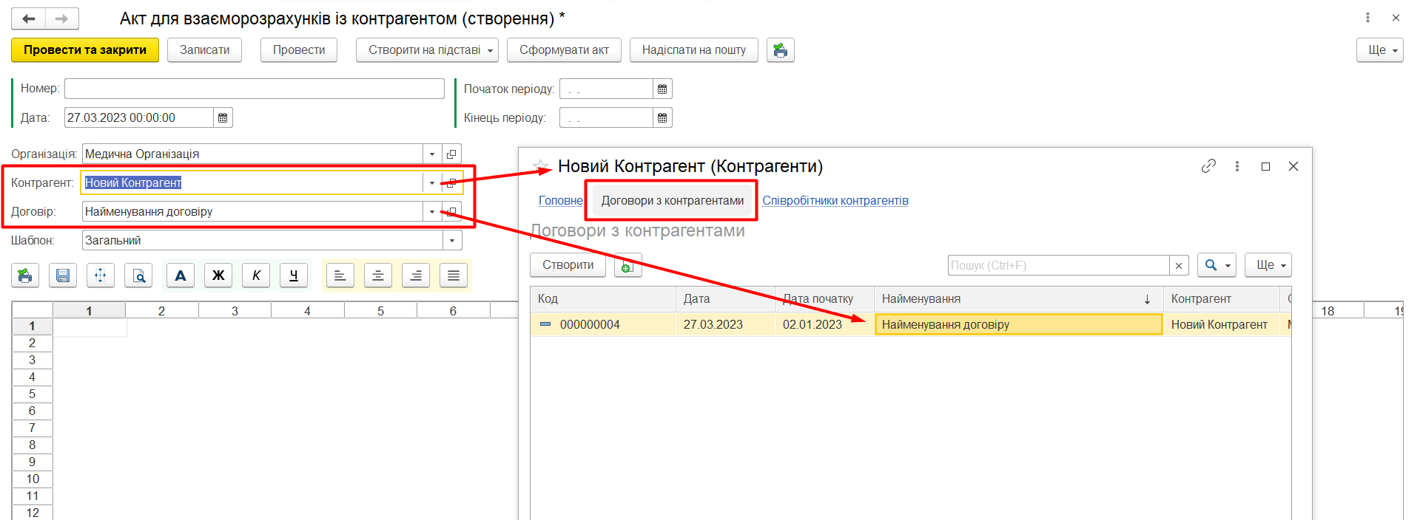Align text center in editor toolbar

click(378, 276)
